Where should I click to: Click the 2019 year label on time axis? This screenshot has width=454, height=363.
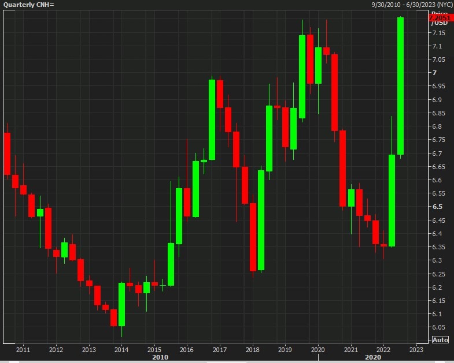pos(285,350)
